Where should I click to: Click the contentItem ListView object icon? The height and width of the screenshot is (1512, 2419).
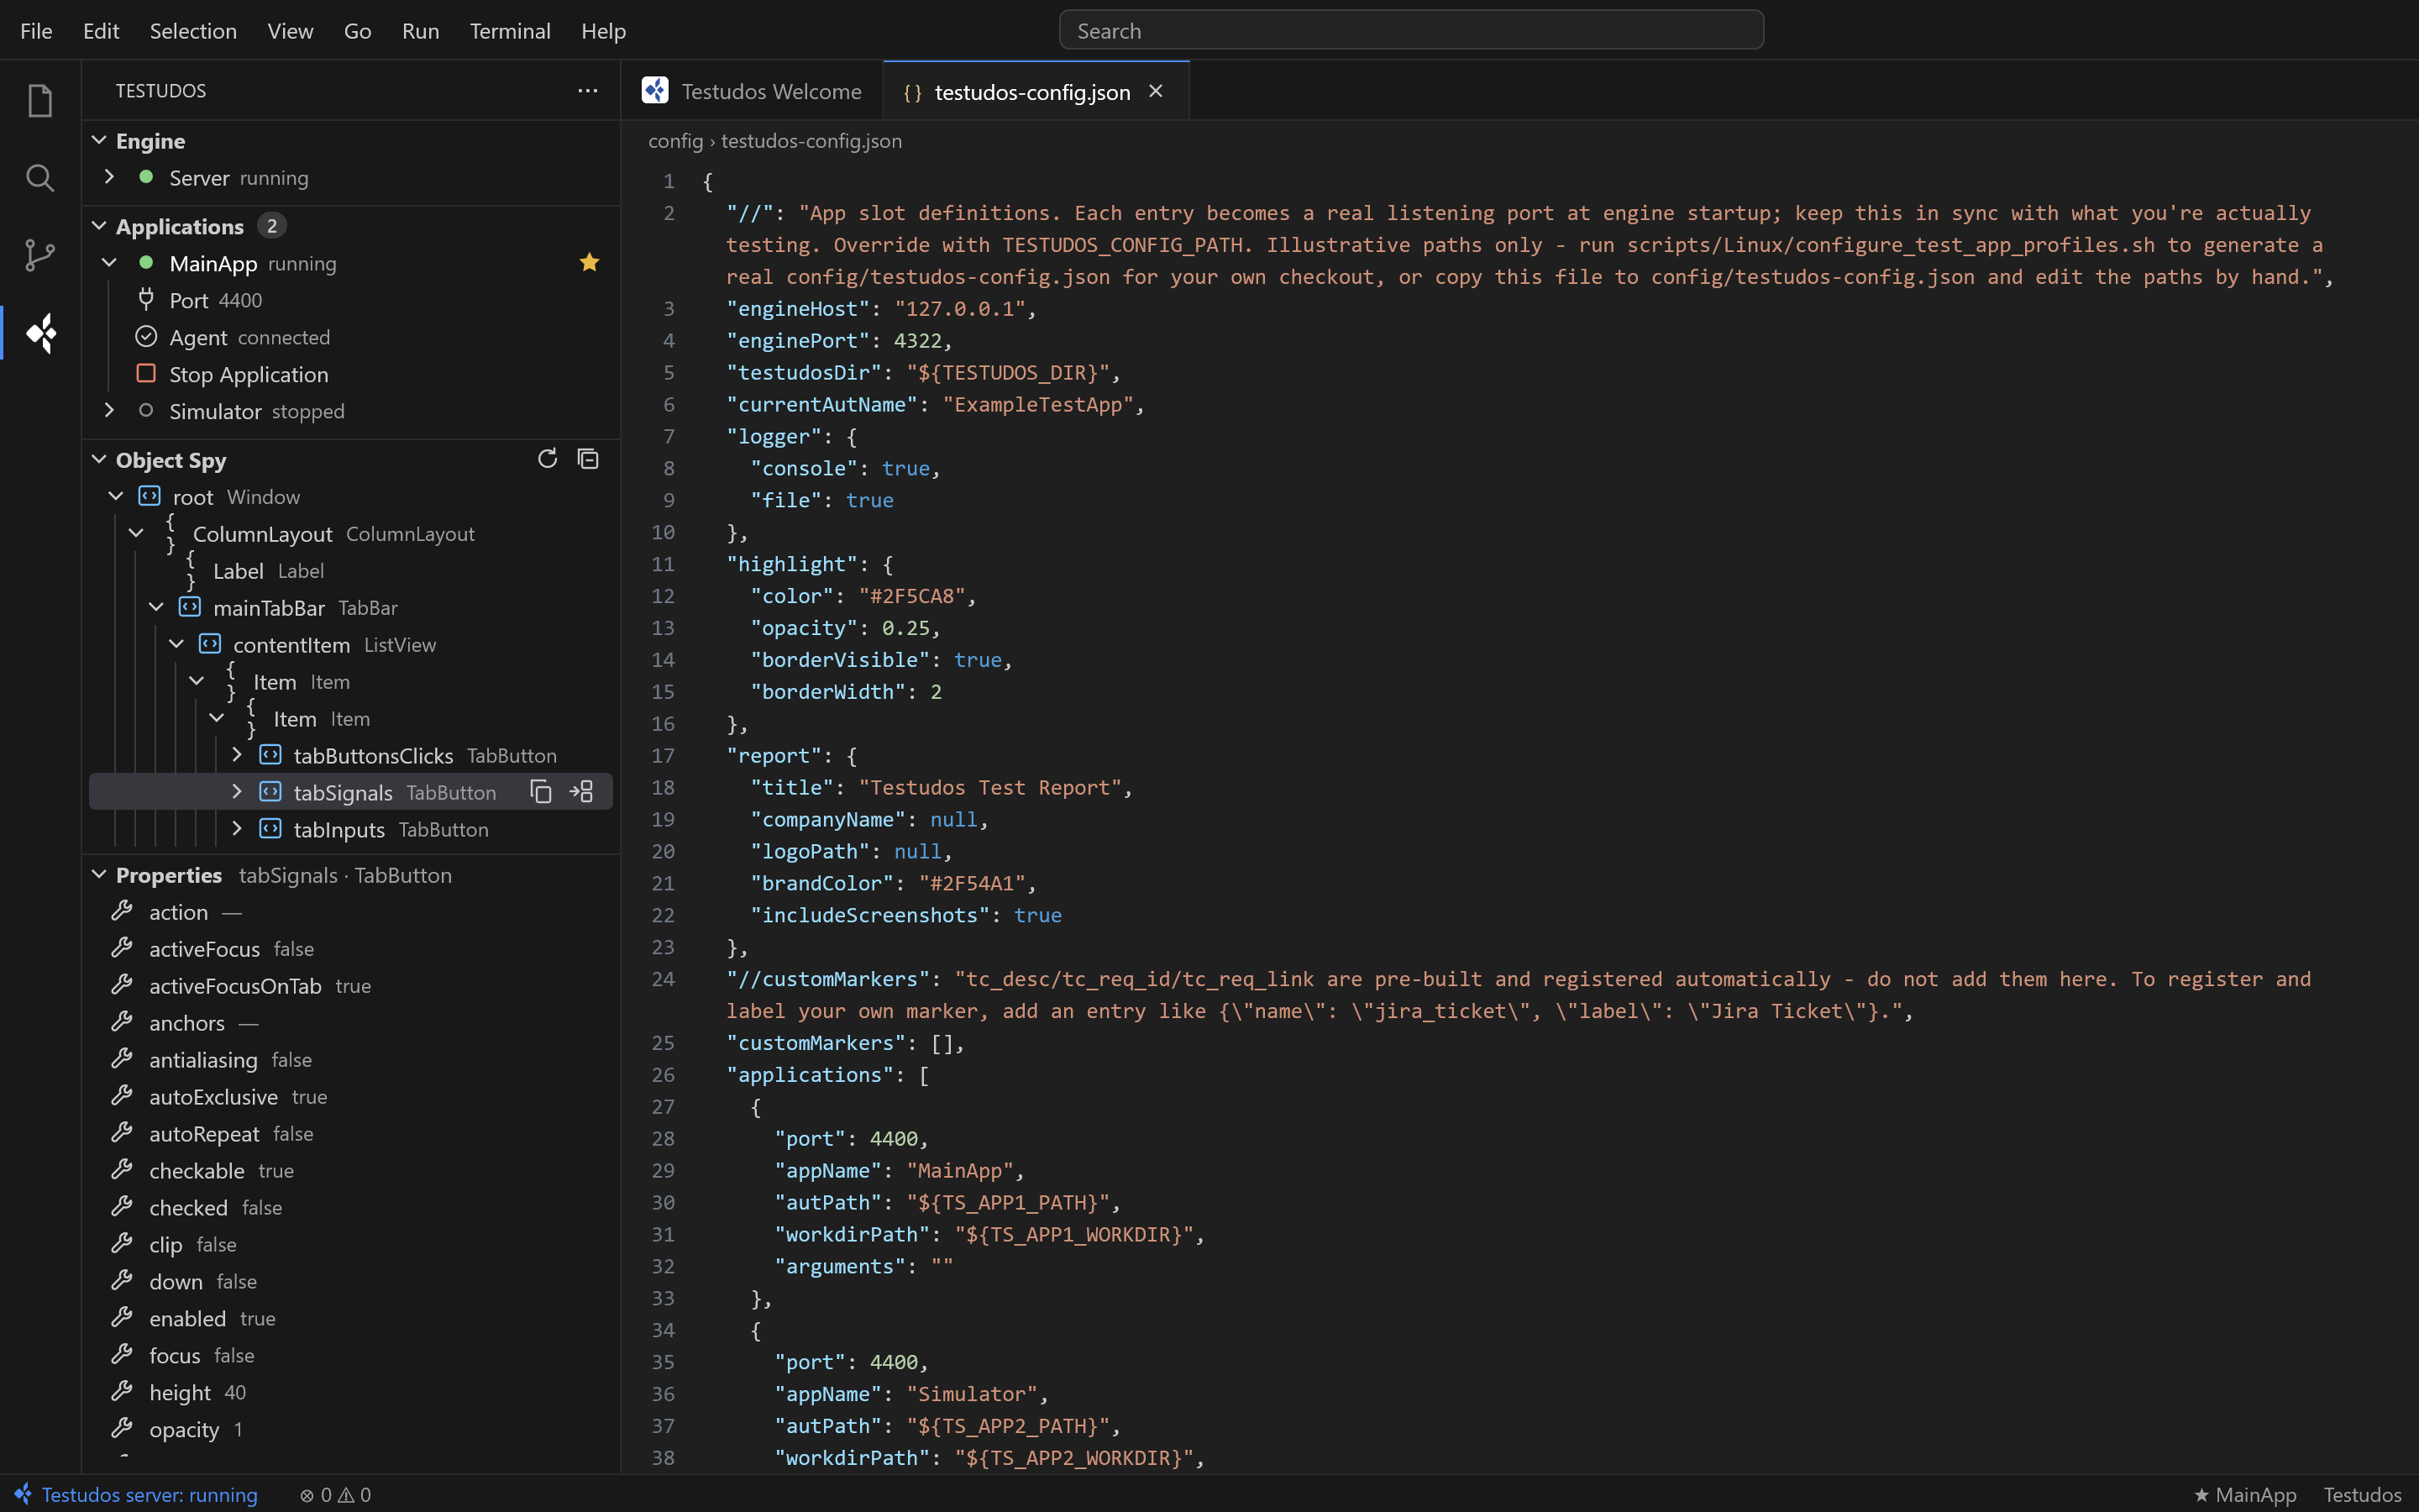pyautogui.click(x=209, y=644)
